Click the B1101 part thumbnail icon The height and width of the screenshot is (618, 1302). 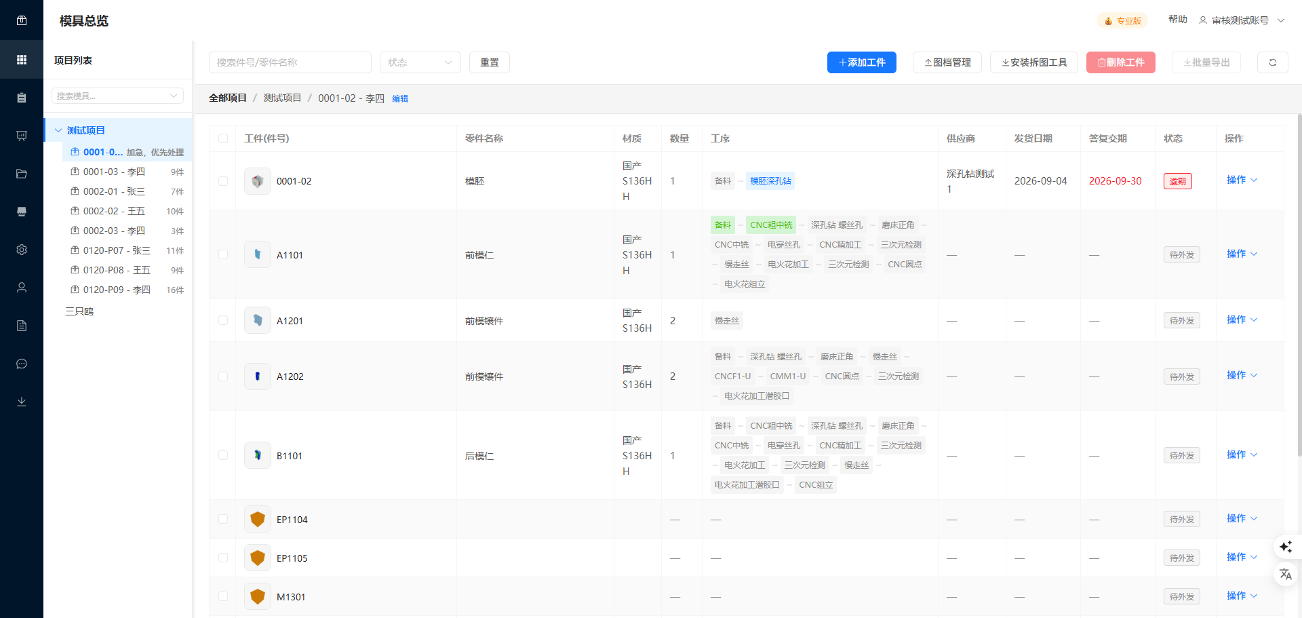coord(258,455)
